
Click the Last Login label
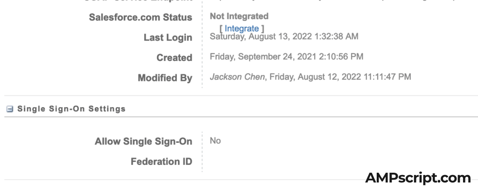(168, 38)
